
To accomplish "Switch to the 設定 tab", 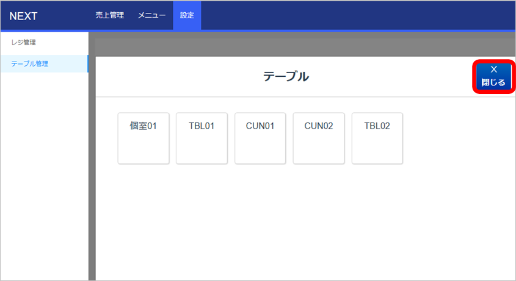I will pyautogui.click(x=187, y=15).
